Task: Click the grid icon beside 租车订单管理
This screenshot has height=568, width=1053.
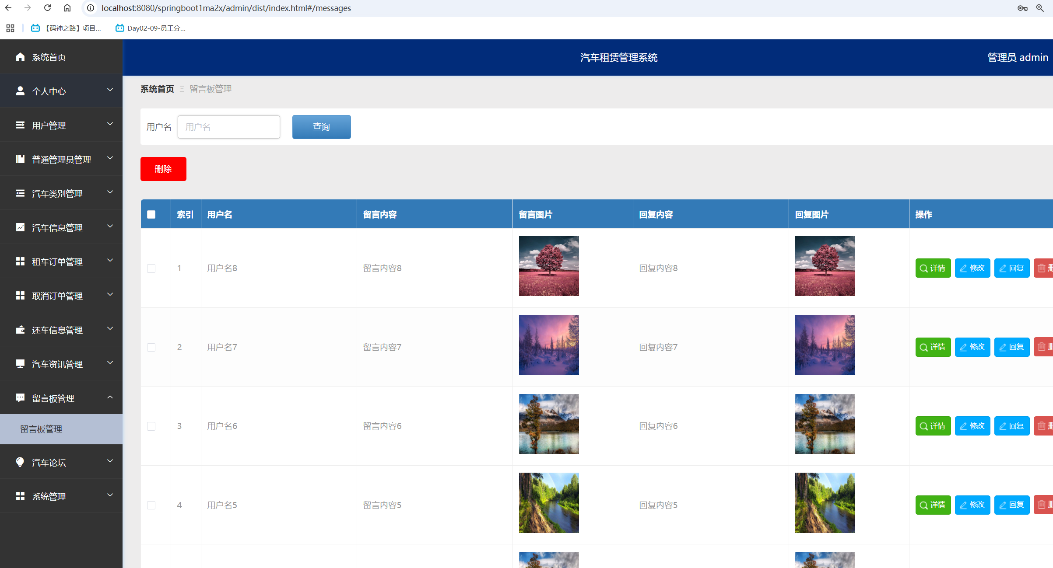Action: (x=20, y=261)
